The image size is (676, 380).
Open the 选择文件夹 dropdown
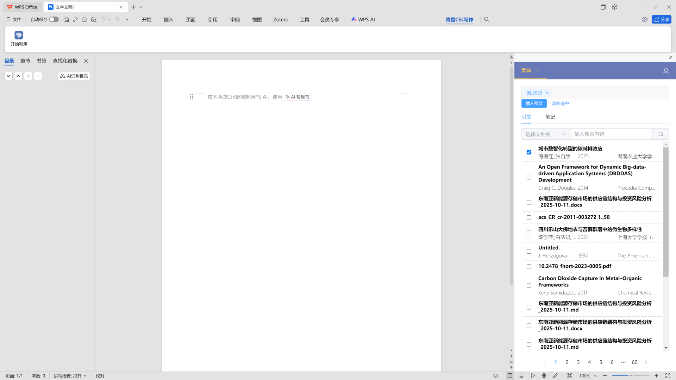coord(546,134)
